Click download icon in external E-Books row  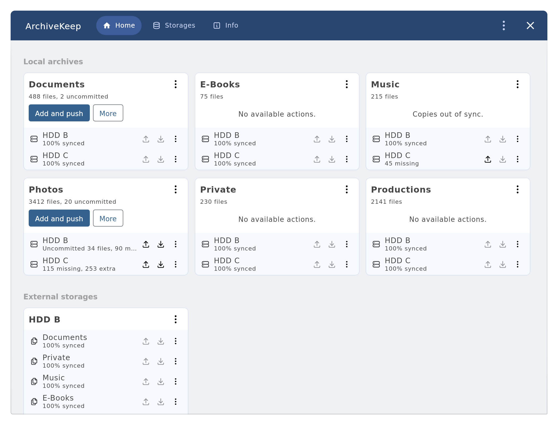(x=161, y=402)
